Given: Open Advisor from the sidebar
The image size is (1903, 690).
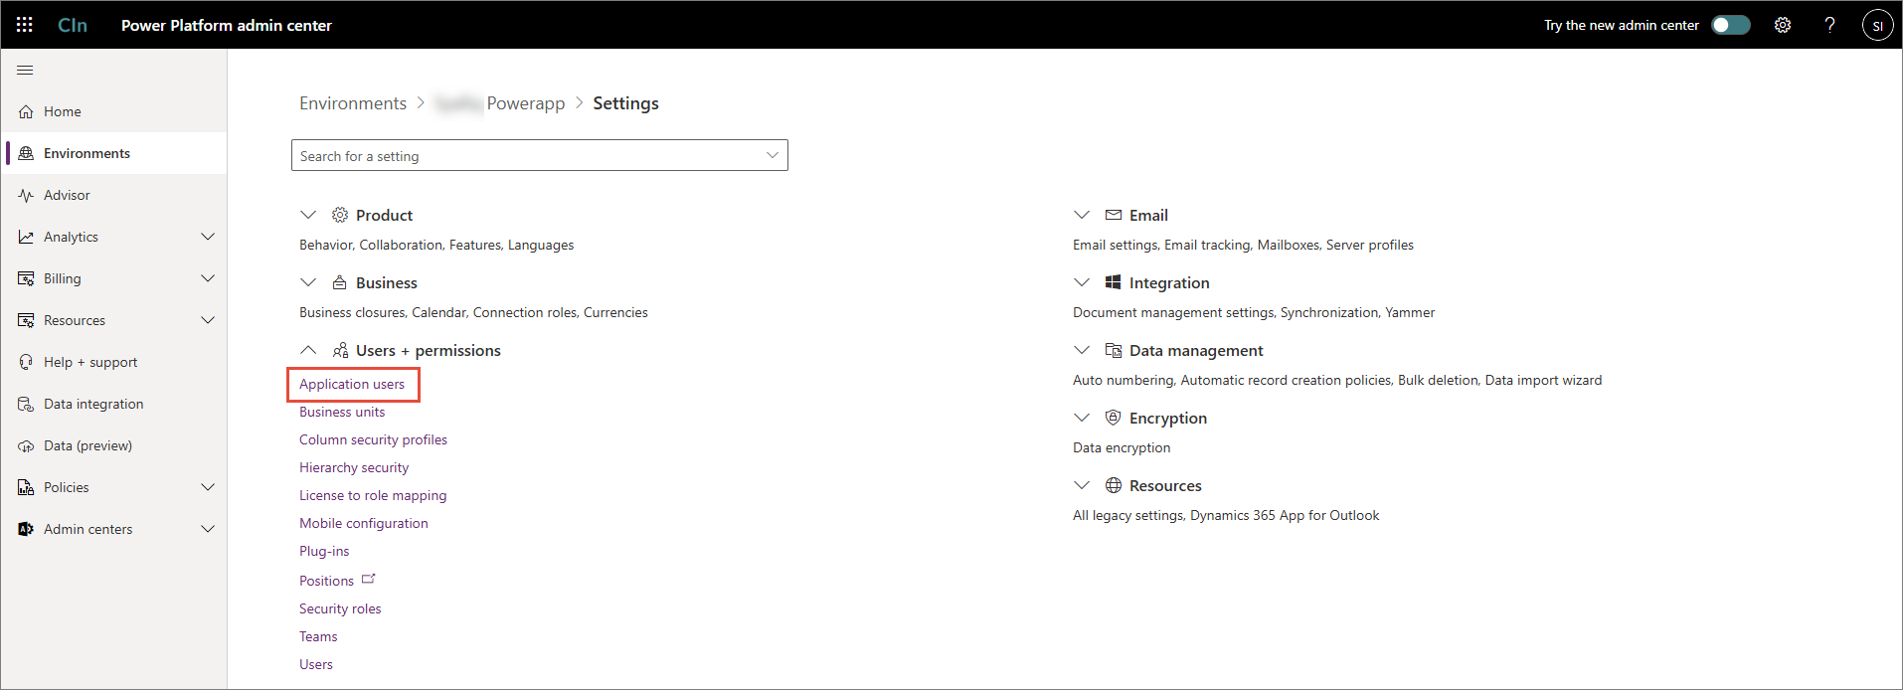Looking at the screenshot, I should pos(114,195).
